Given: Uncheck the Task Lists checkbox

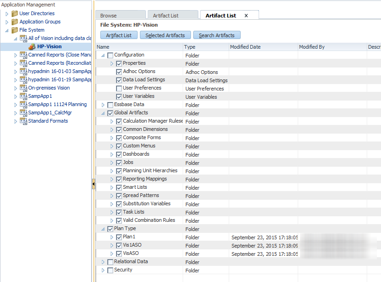Looking at the screenshot, I should 119,212.
